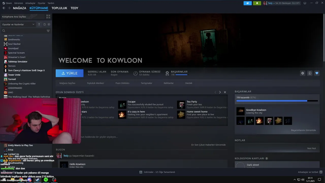This screenshot has height=183, width=325.
Task: Open Chrome from the Windows taskbar
Action: [21, 180]
